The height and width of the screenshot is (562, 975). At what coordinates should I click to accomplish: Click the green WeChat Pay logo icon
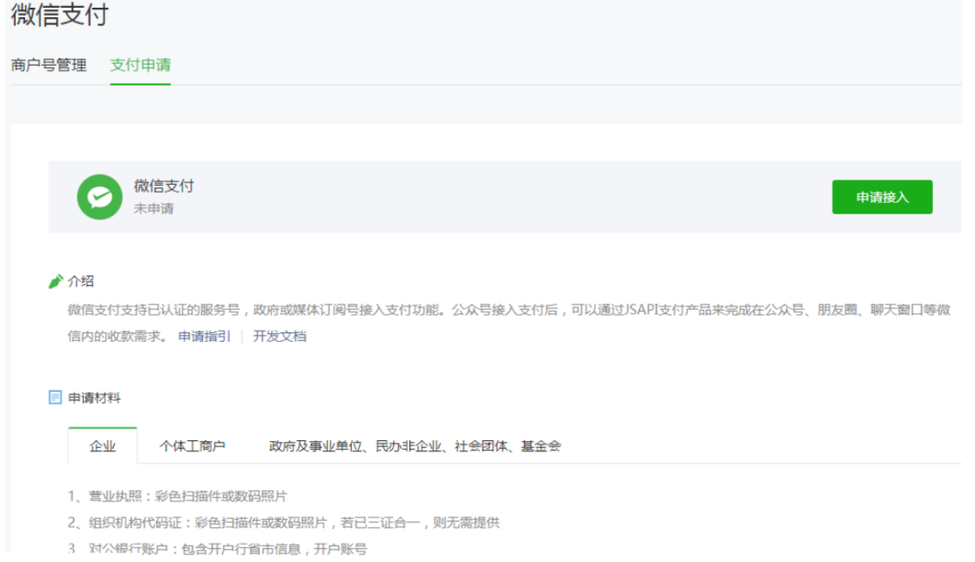coord(99,197)
